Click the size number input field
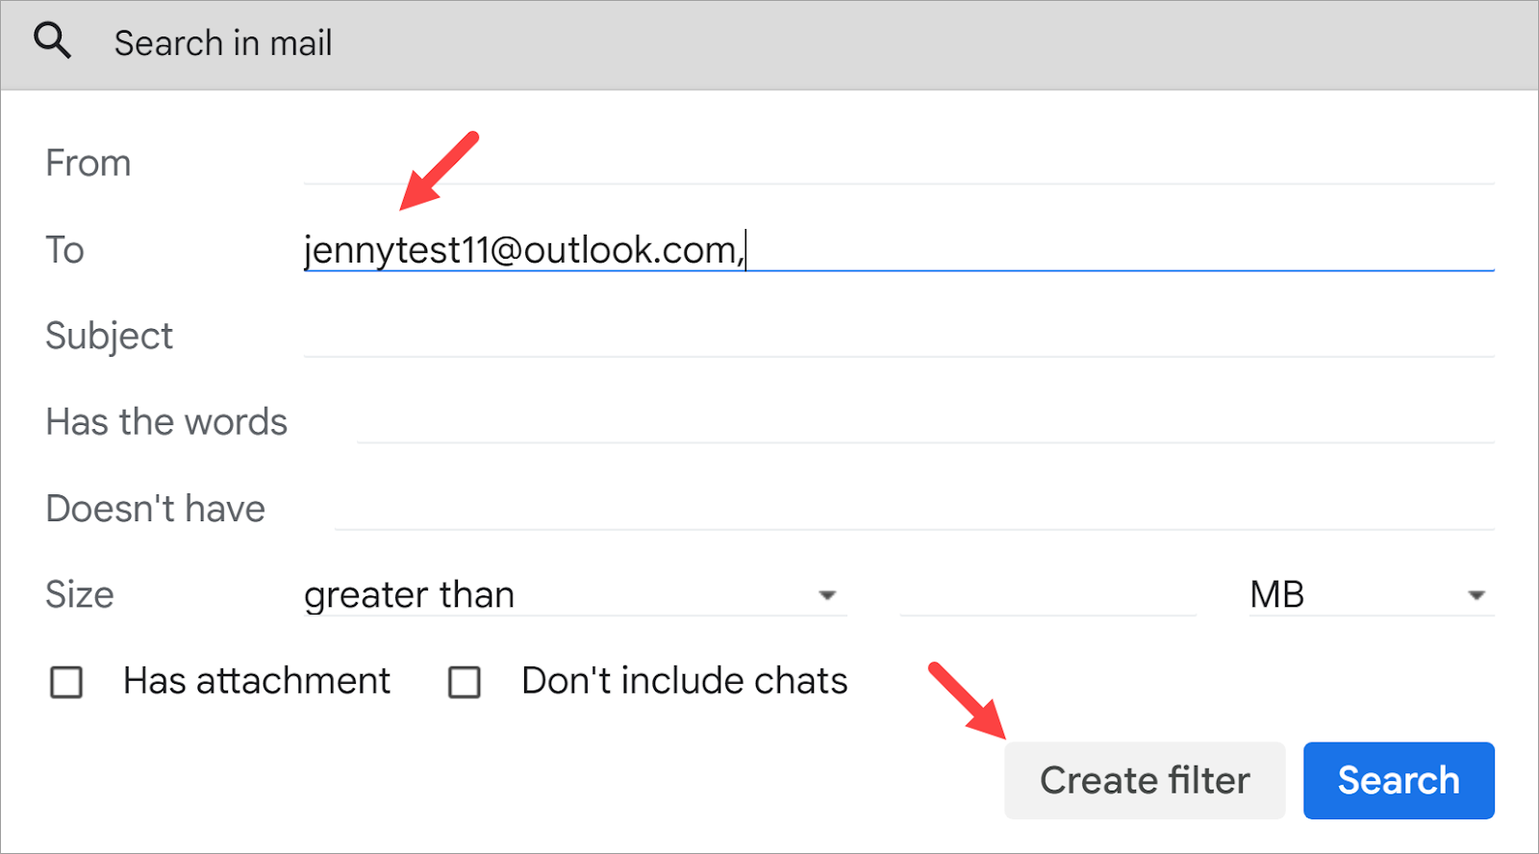1539x854 pixels. (x=1047, y=595)
